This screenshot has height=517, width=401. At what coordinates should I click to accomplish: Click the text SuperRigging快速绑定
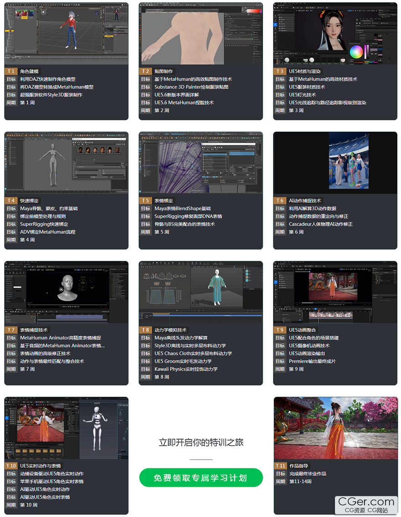pos(44,224)
